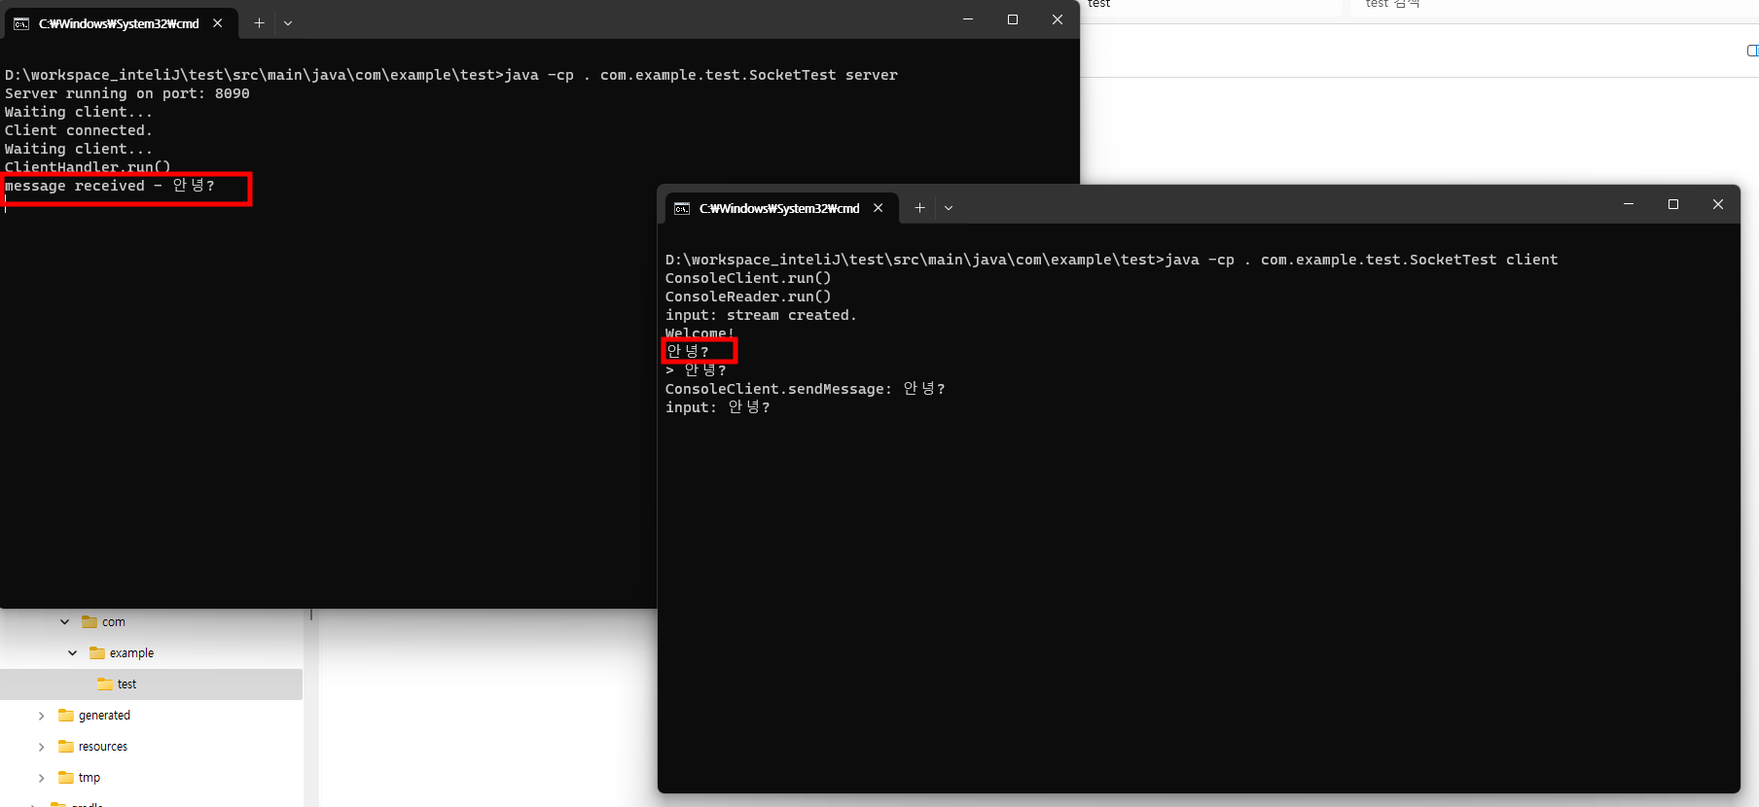
Task: Click 'Server running on port: 8090' line
Action: 127,93
